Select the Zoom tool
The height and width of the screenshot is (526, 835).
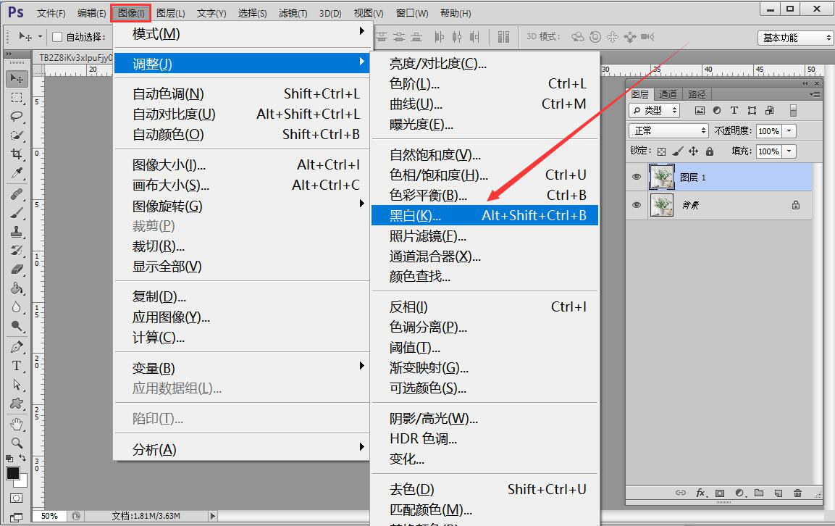click(17, 443)
